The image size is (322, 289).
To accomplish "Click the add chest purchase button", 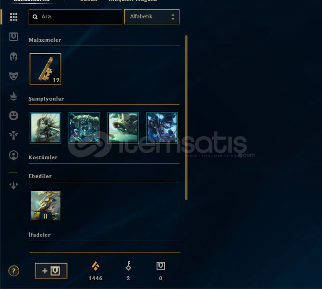I will tap(51, 271).
